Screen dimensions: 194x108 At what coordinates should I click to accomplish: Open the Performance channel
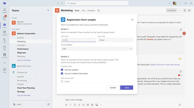23,49
